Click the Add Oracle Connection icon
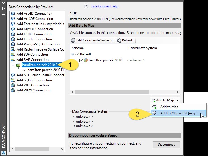Screen dimensions: 208x156 [x=13, y=39]
